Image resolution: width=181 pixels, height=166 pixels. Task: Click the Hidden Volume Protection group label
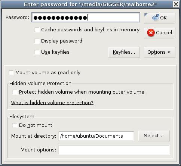(40, 84)
